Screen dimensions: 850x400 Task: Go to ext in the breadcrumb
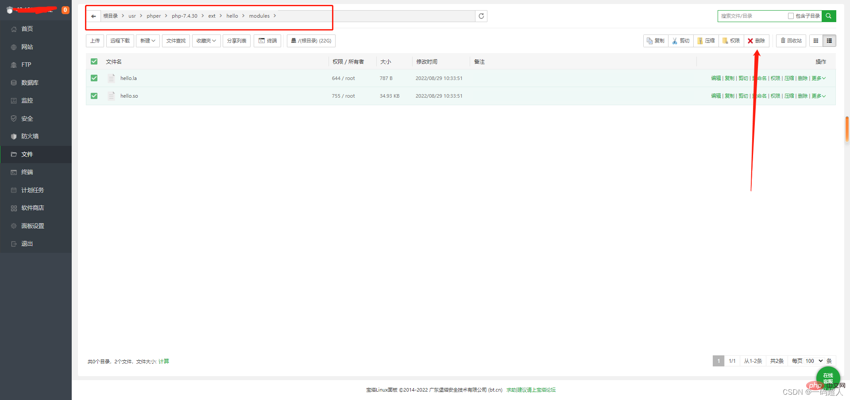[x=212, y=16]
